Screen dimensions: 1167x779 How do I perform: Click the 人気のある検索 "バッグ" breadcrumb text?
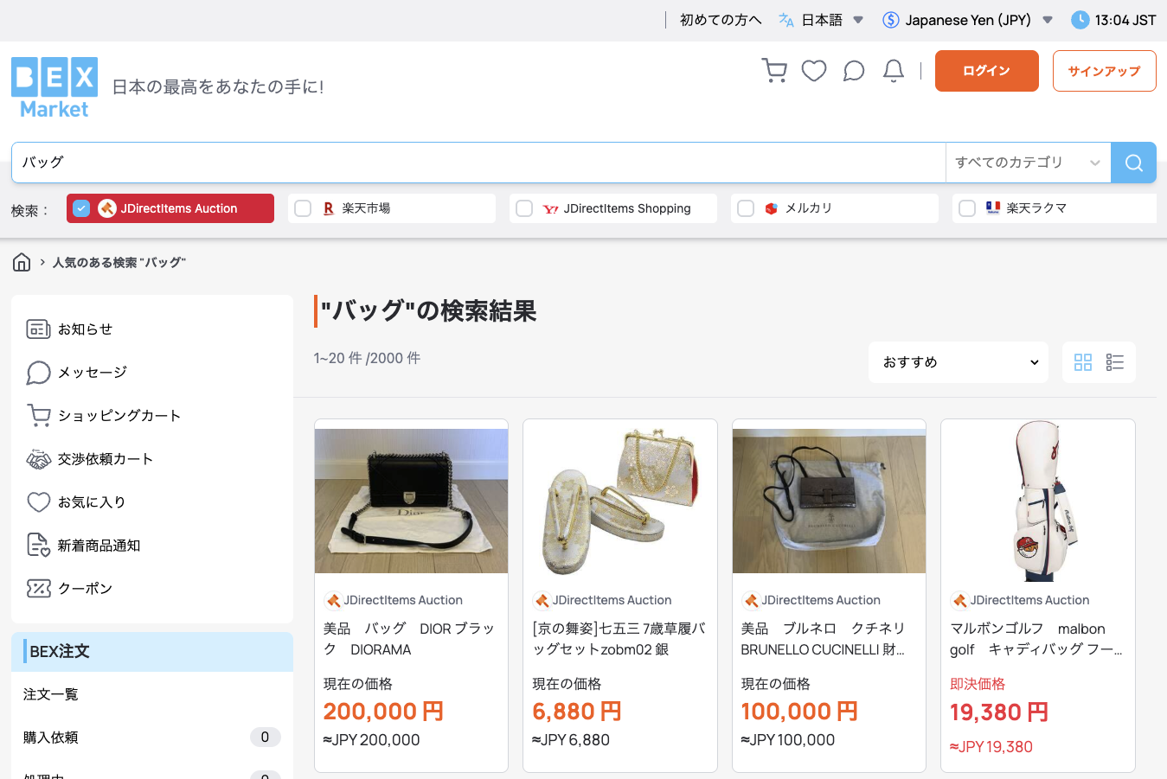[119, 262]
